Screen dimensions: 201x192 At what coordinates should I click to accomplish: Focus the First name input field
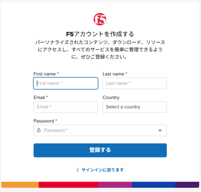tap(66, 83)
